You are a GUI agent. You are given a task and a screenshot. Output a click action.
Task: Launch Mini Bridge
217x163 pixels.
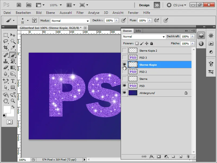coord(29,5)
